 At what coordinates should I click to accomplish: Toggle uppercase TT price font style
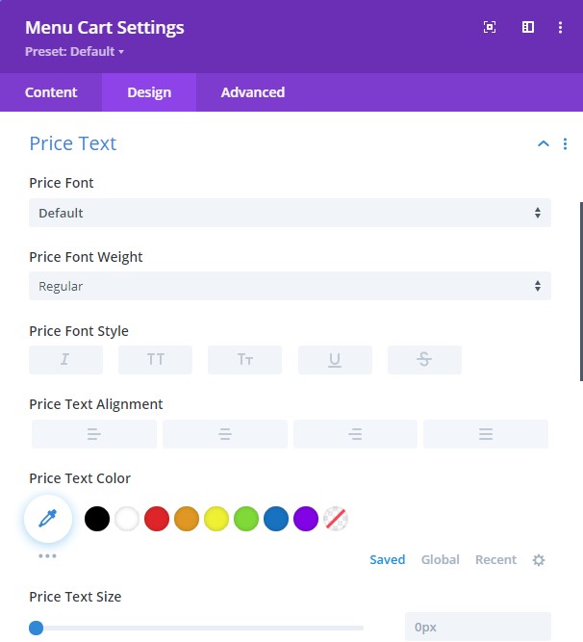(x=156, y=359)
